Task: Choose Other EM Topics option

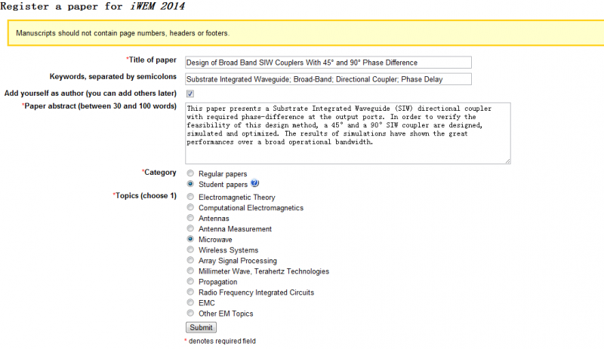Action: click(x=190, y=313)
